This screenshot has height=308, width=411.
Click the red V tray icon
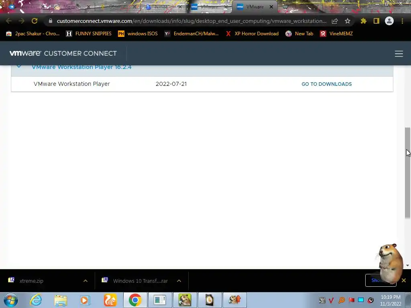coord(331,300)
